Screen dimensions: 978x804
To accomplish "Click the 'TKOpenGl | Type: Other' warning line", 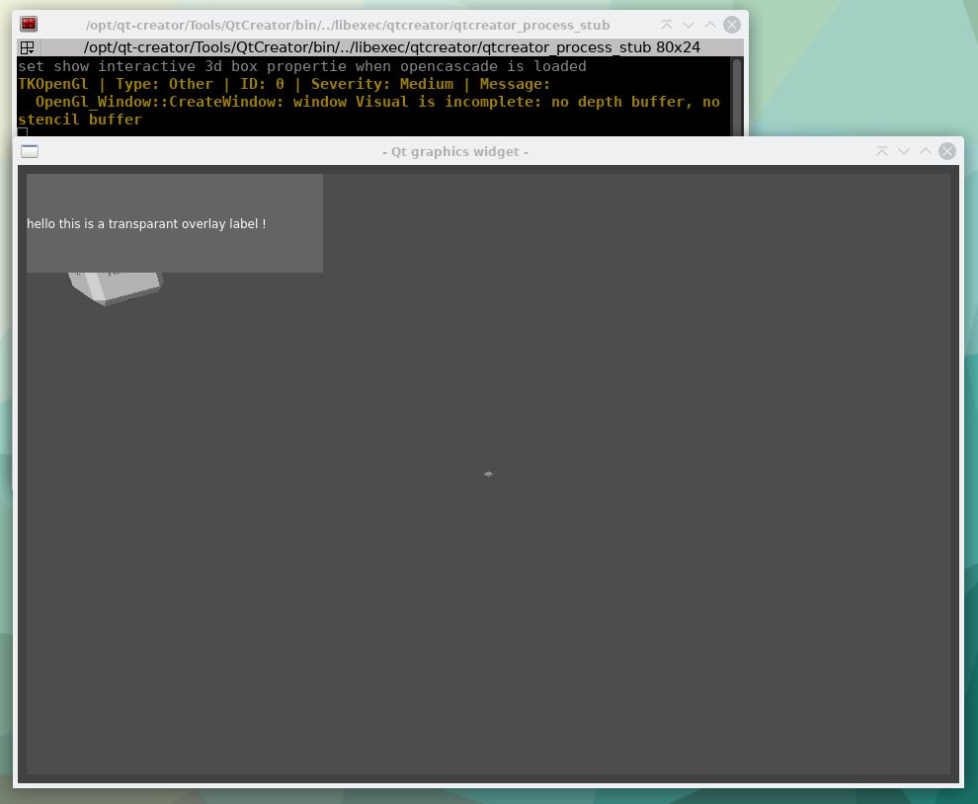I will 284,84.
